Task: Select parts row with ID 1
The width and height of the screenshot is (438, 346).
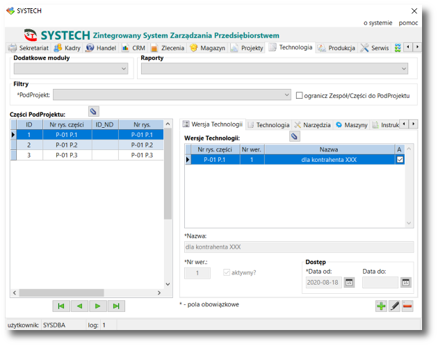Action: click(87, 135)
